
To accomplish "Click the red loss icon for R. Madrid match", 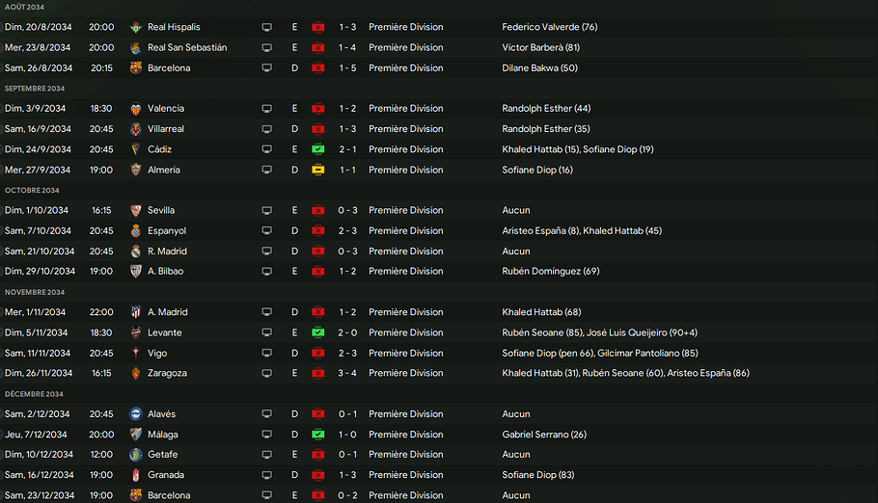I will (317, 251).
